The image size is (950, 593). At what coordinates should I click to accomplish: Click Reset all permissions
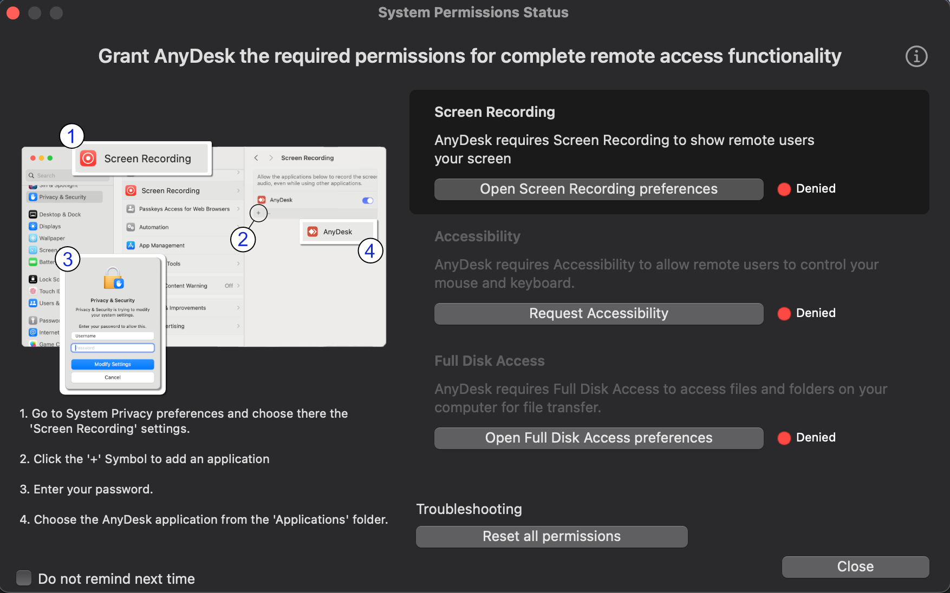[551, 537]
